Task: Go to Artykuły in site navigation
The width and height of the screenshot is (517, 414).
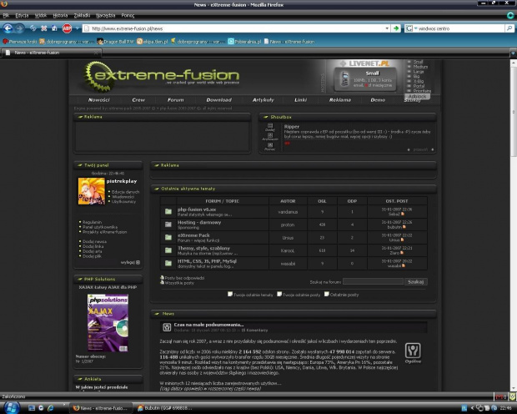Action: [264, 99]
